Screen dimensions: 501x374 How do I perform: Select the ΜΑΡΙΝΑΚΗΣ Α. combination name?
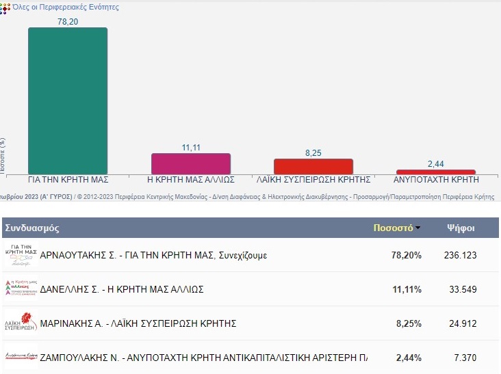coord(138,323)
